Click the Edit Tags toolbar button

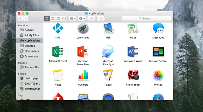tap(101, 19)
